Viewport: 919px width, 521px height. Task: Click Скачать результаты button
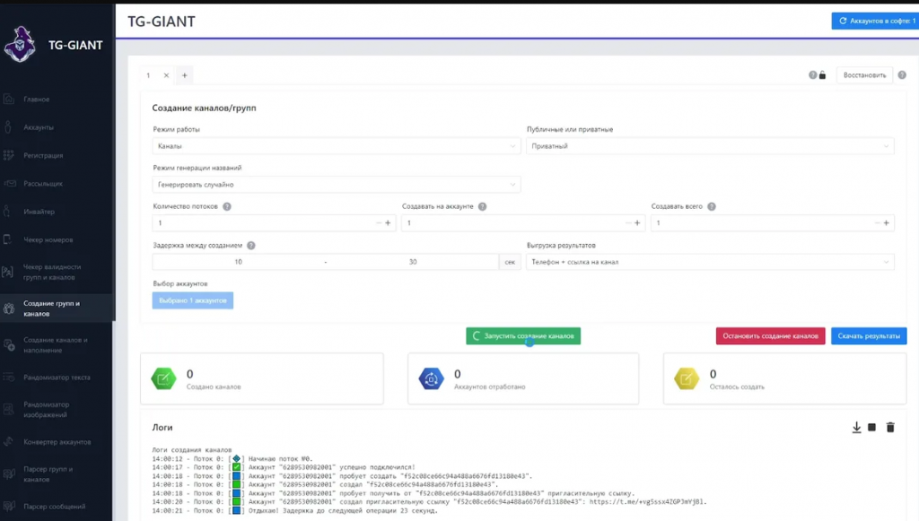coord(869,336)
